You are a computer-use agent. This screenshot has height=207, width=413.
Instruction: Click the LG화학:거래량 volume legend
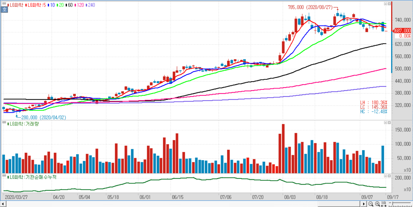23,124
